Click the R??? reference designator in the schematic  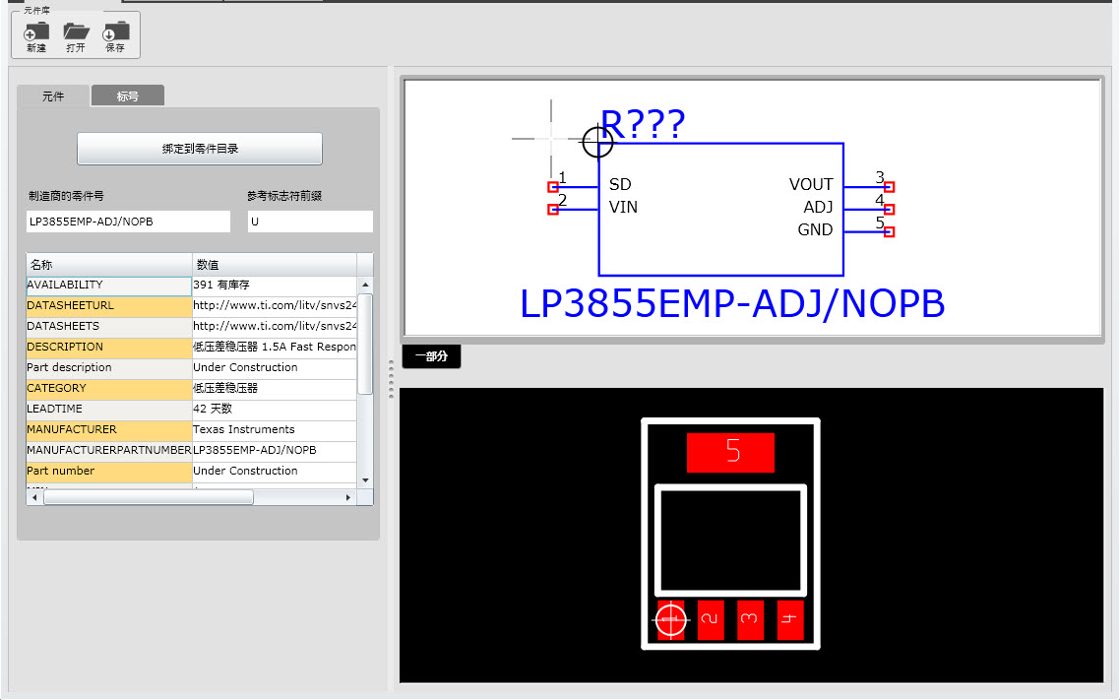643,124
